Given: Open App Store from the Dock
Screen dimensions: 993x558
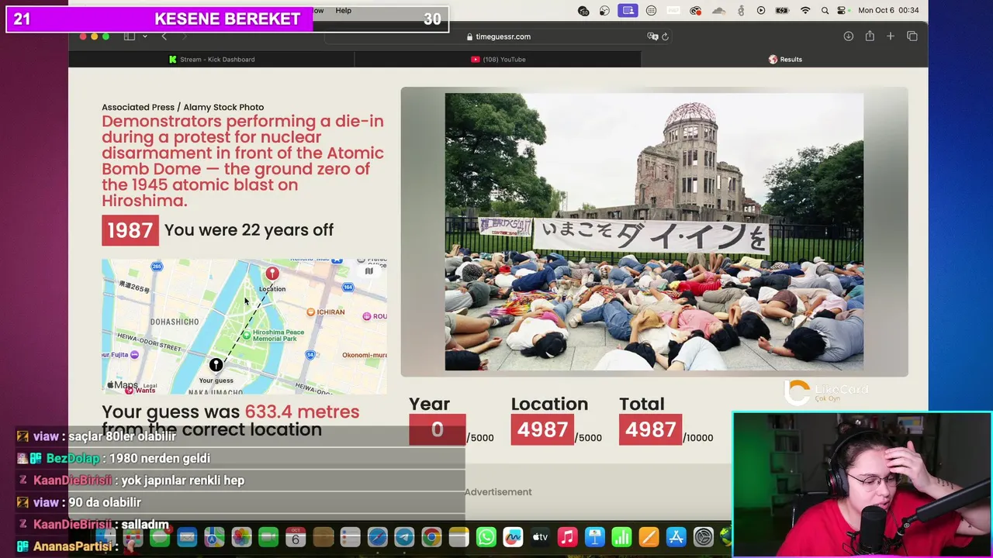Looking at the screenshot, I should click(676, 536).
